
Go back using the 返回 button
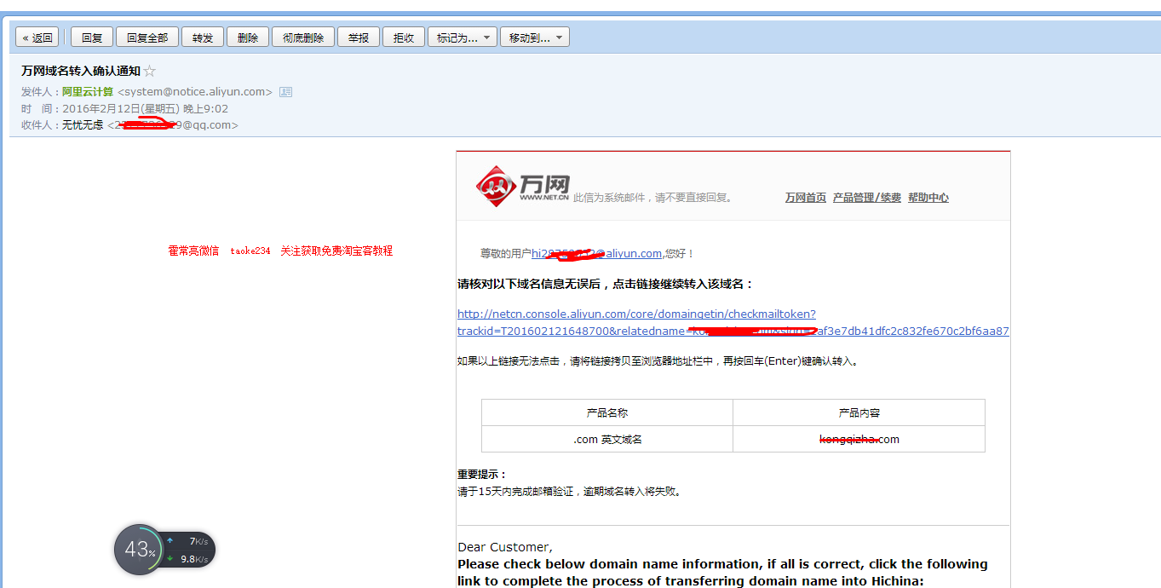(37, 37)
